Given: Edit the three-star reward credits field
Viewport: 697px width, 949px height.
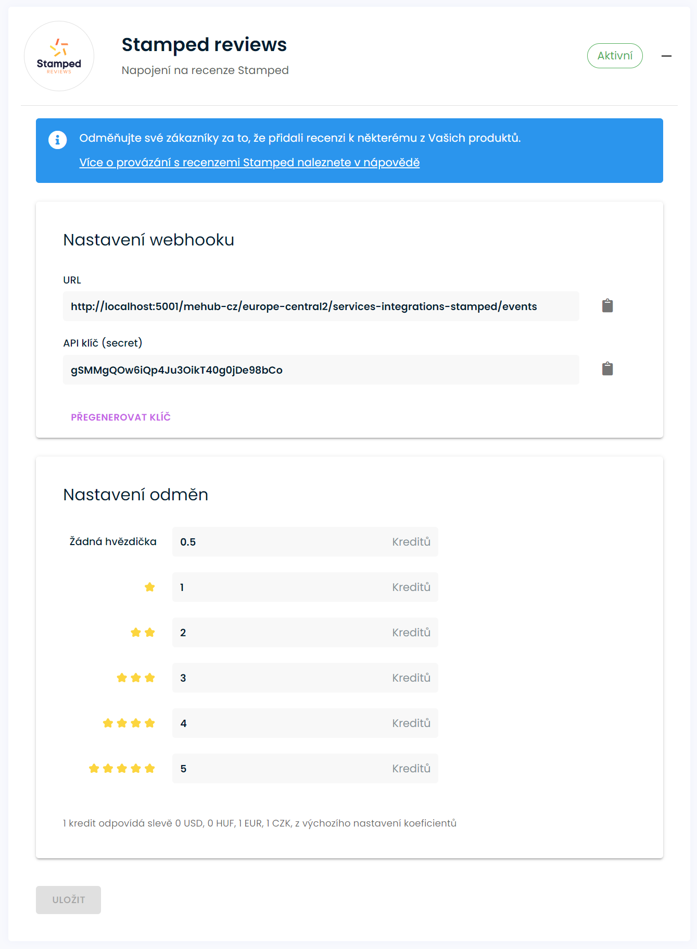Looking at the screenshot, I should point(281,678).
